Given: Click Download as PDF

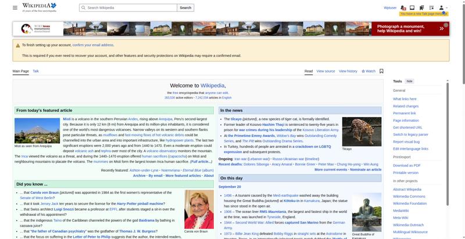Looking at the screenshot, I should tap(406, 166).
